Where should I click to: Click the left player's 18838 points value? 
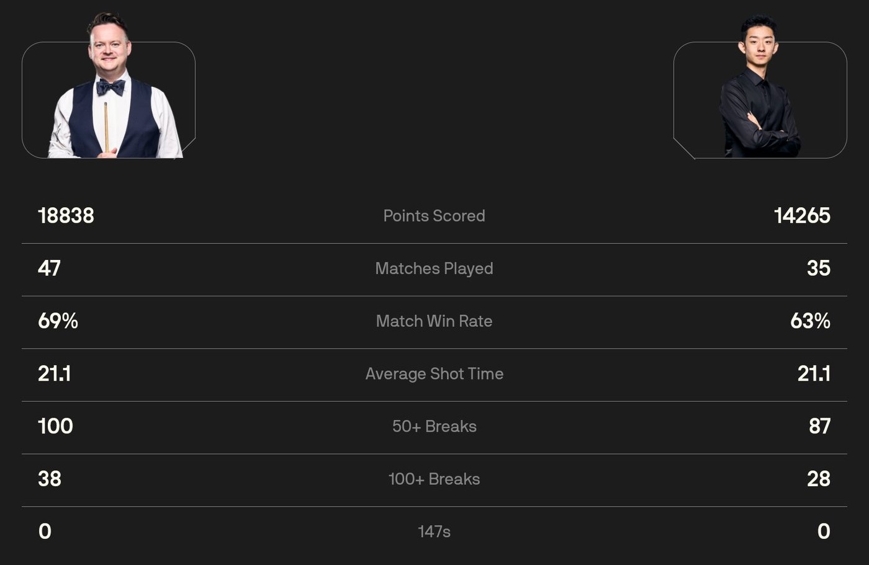(66, 216)
